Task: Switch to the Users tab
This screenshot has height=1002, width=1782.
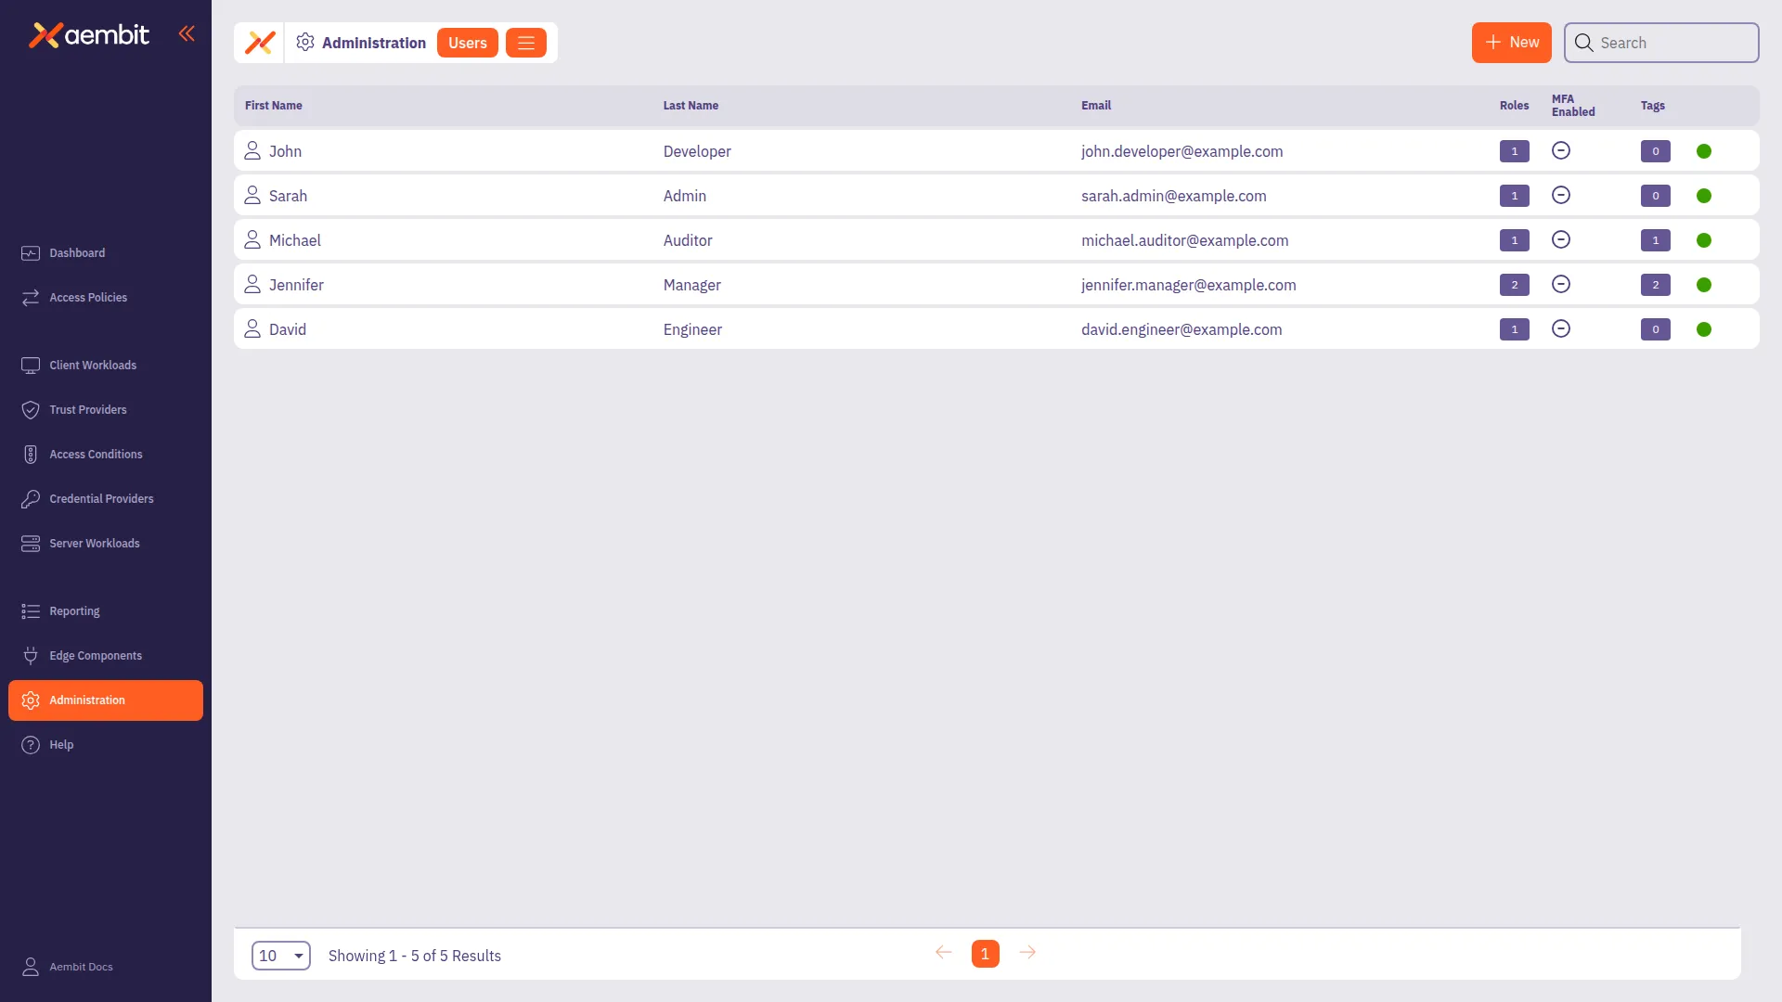Action: pyautogui.click(x=467, y=43)
